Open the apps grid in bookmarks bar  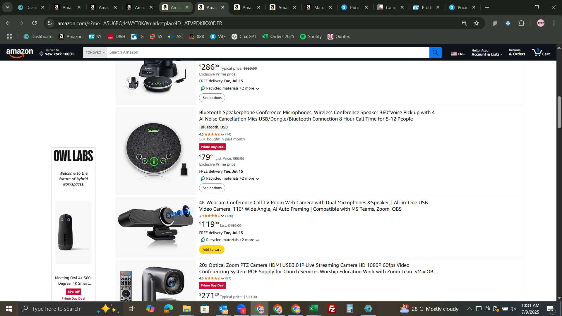(9, 37)
